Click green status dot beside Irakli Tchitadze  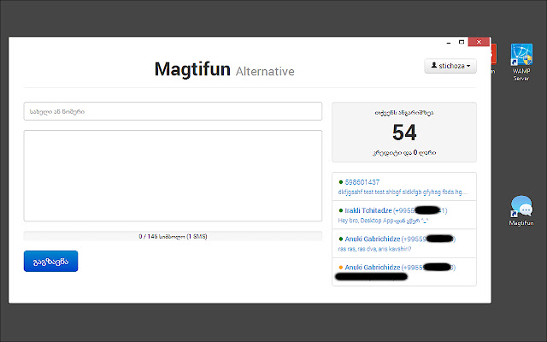tap(341, 210)
